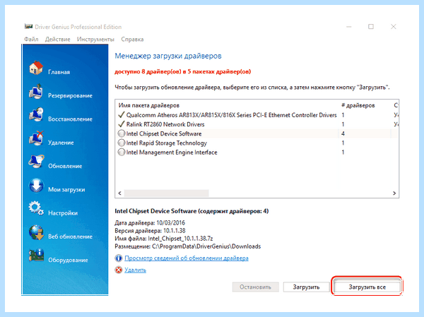424x317 pixels.
Task: Go to Веб обновление in the sidebar
Action: tap(70, 237)
